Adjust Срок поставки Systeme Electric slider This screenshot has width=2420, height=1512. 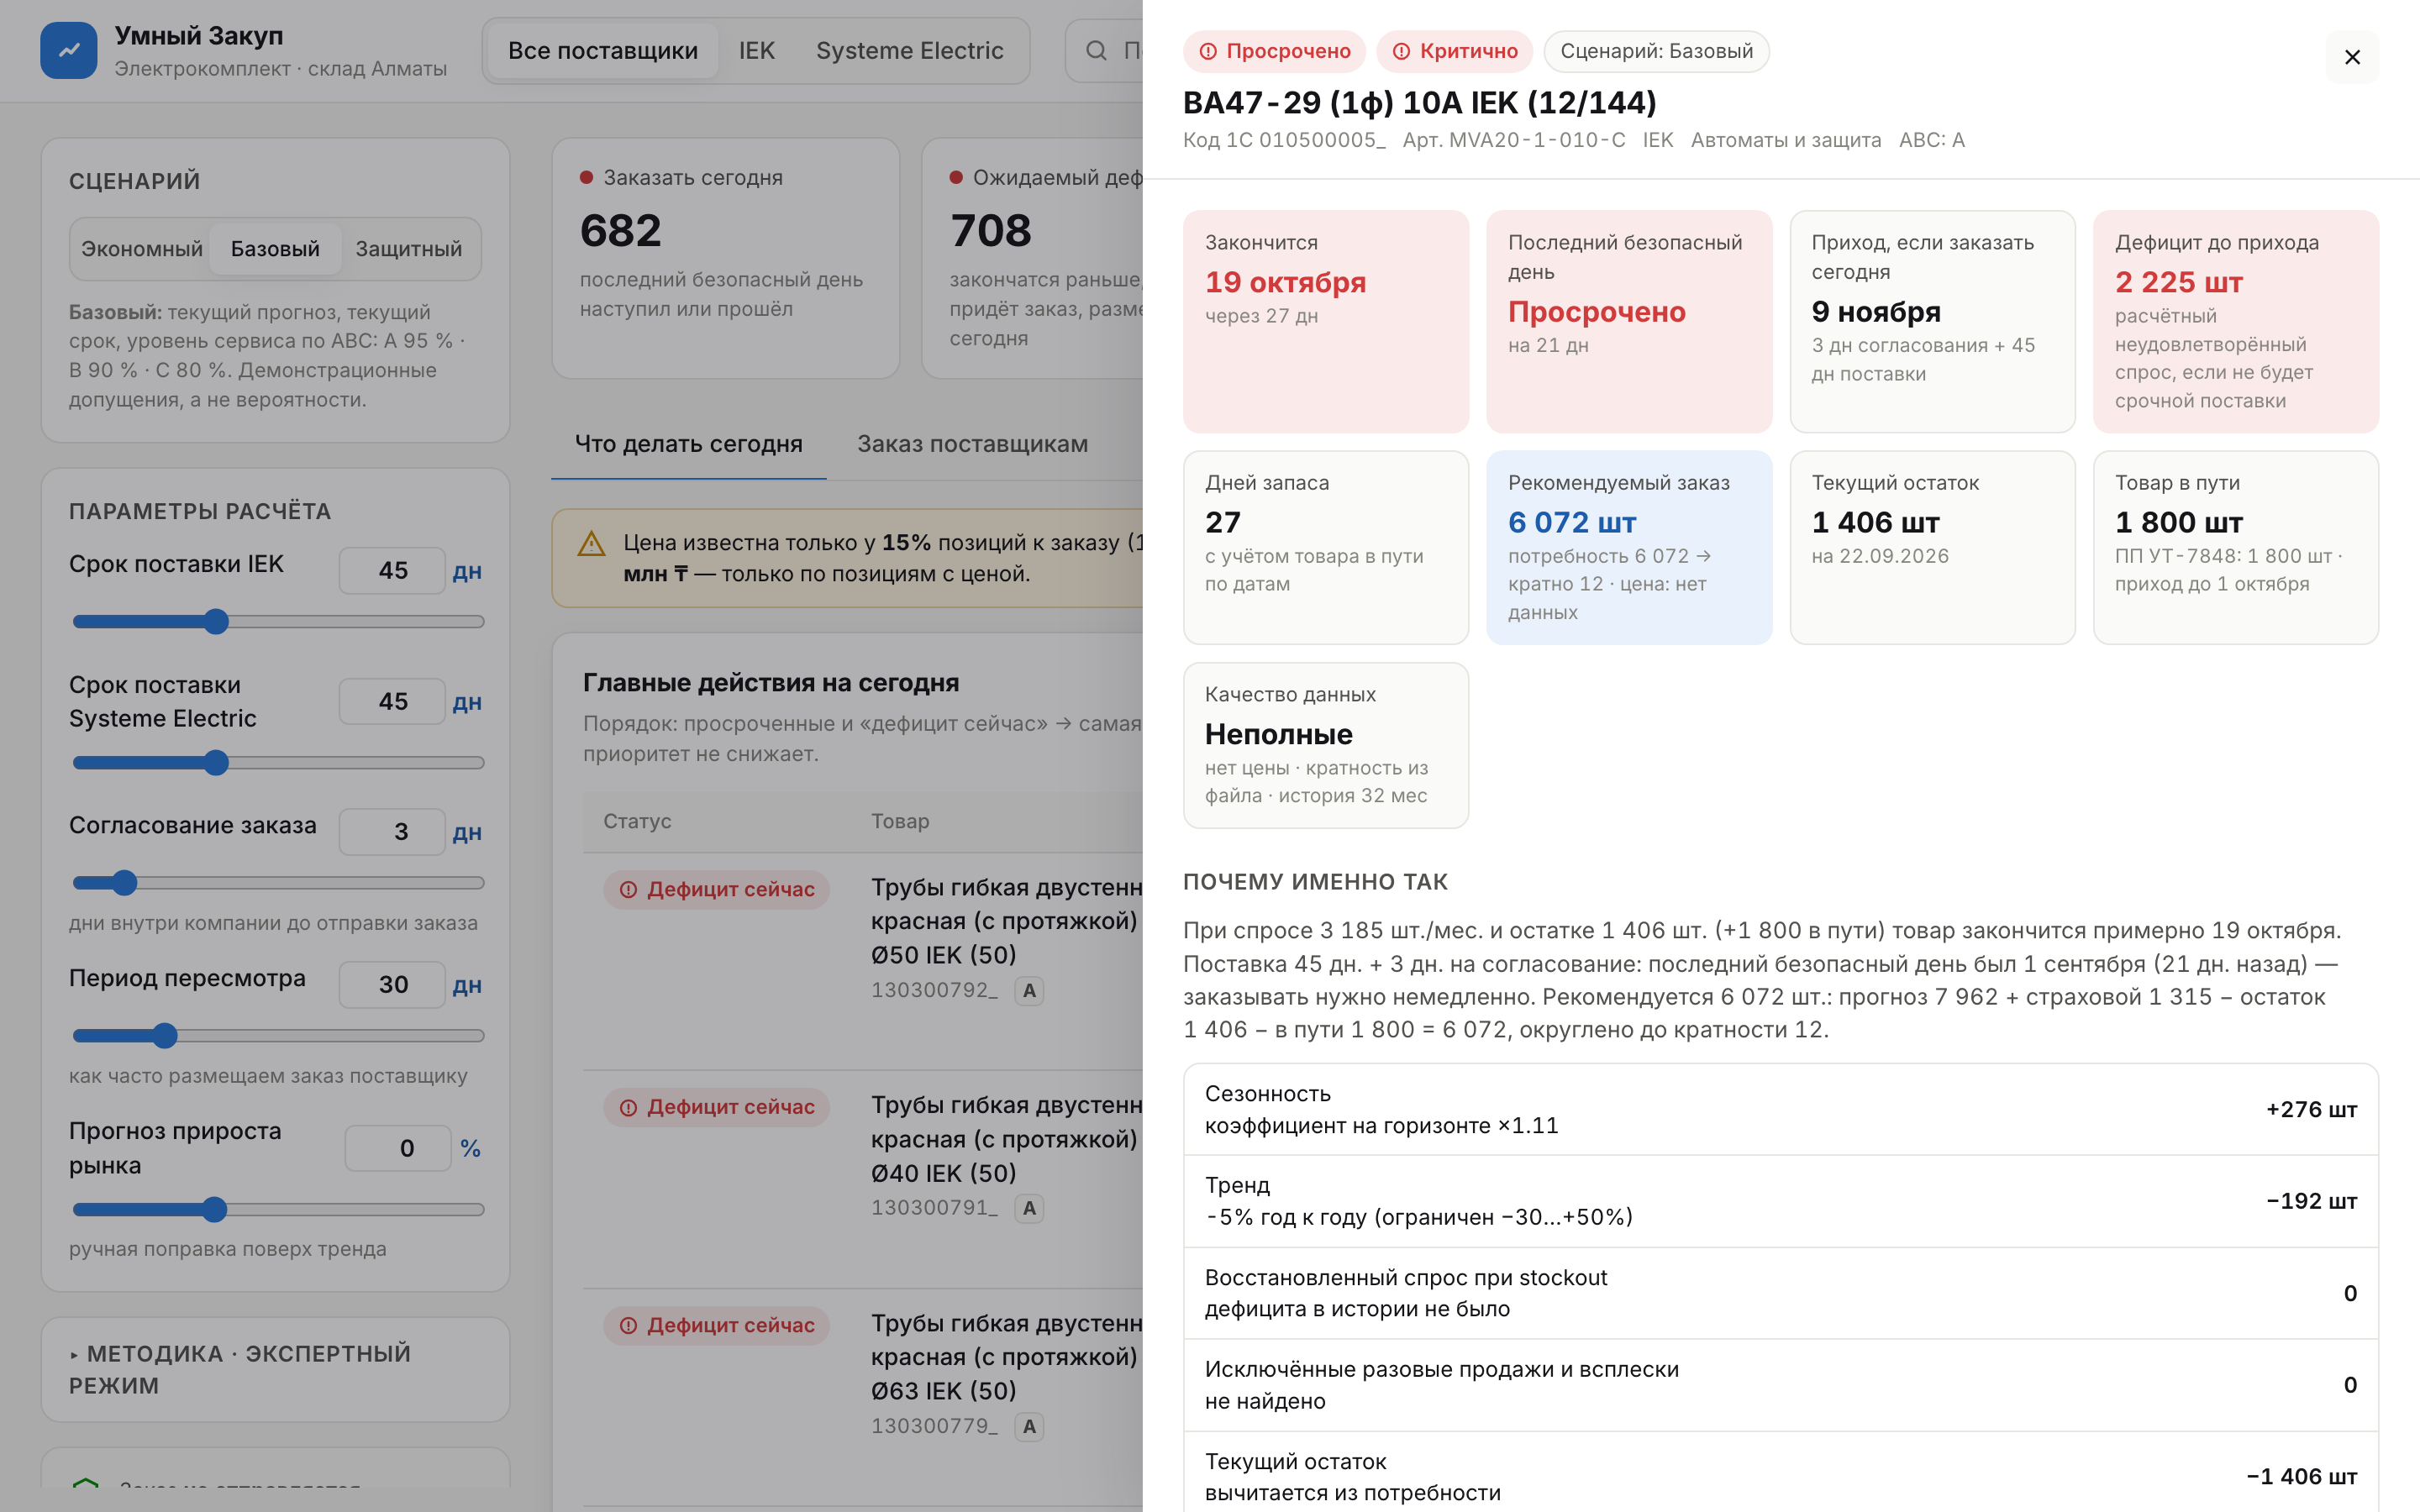(x=278, y=762)
